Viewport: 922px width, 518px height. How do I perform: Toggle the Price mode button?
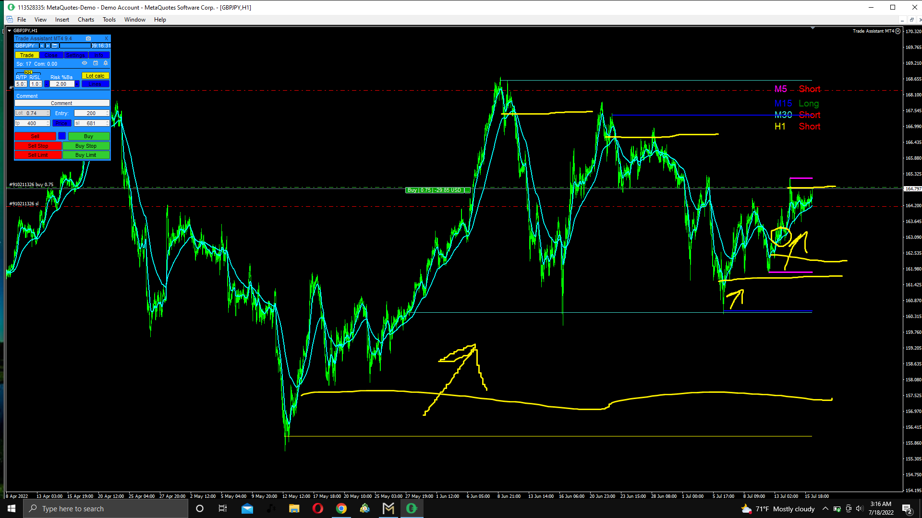[62, 123]
